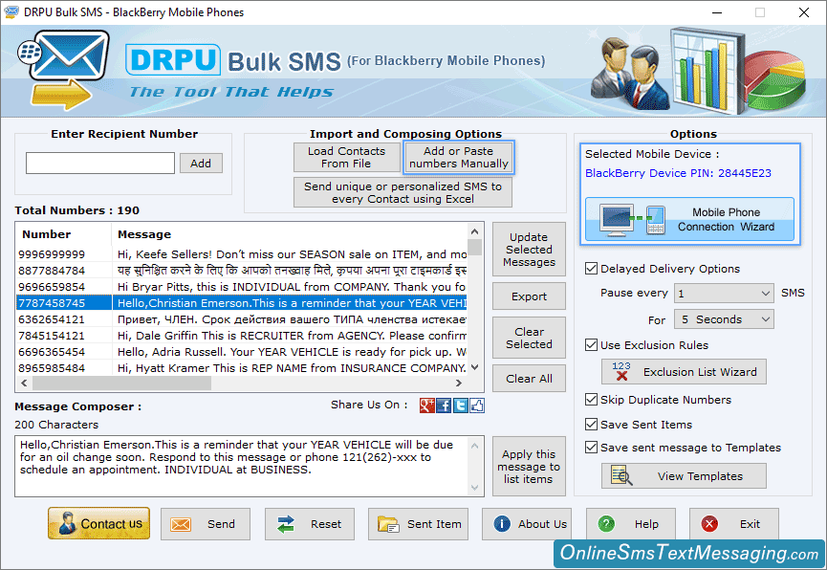Viewport: 827px width, 570px height.
Task: Exit the application via the Exit button
Action: click(x=733, y=524)
